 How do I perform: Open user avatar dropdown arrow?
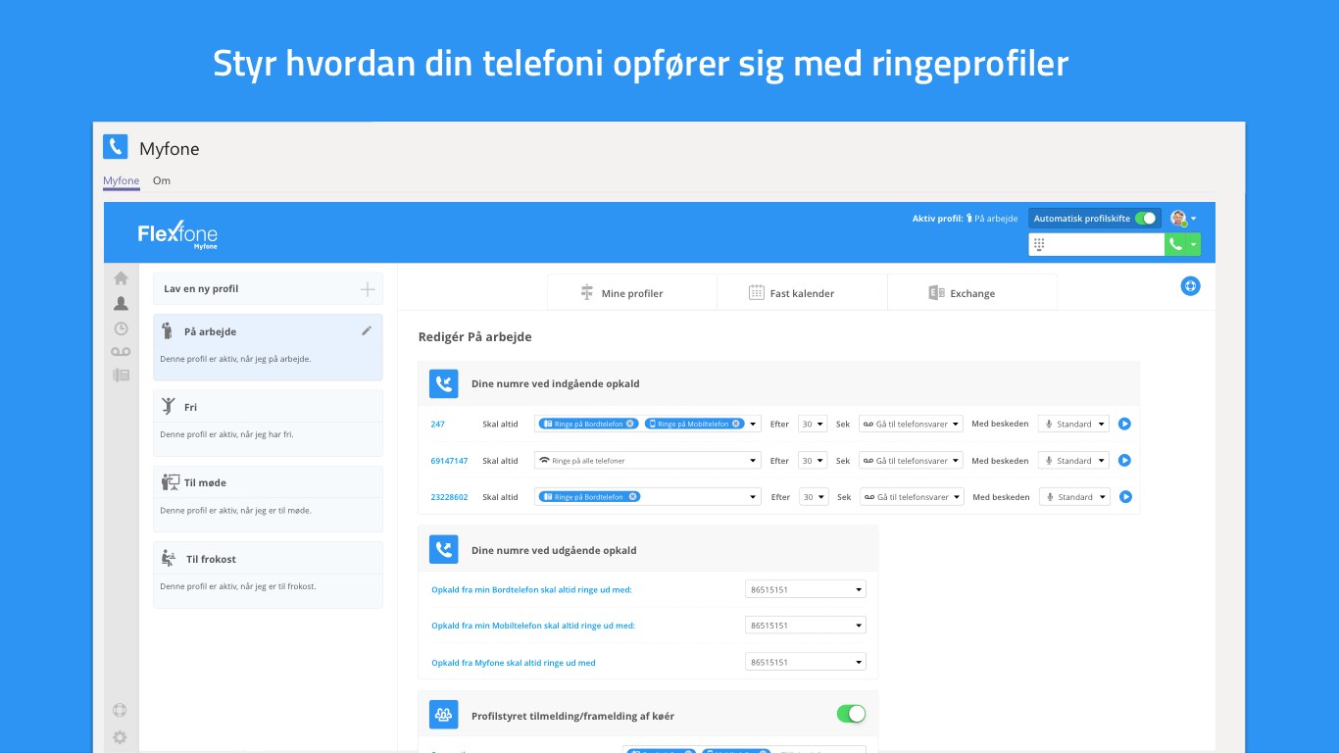coord(1193,219)
